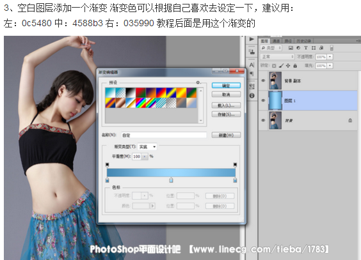Select the right opacity stop above gradient
361x260 pixels.
(235, 165)
